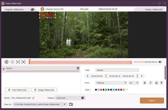Open the Tahoma font dropdown
The width and height of the screenshot is (168, 110).
click(x=111, y=83)
